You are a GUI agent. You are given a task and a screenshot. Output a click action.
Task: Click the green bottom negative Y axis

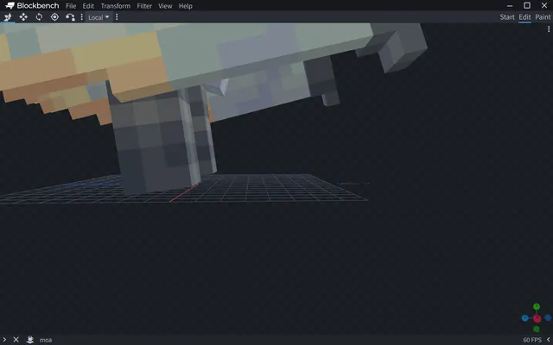[537, 329]
